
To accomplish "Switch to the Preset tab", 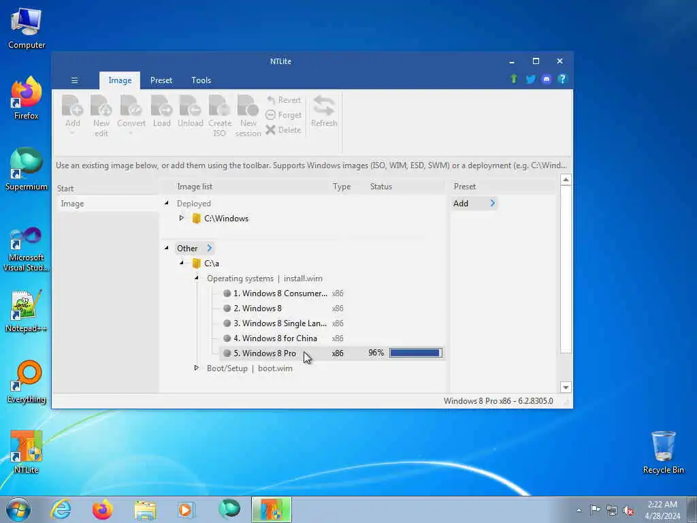I will pyautogui.click(x=161, y=80).
